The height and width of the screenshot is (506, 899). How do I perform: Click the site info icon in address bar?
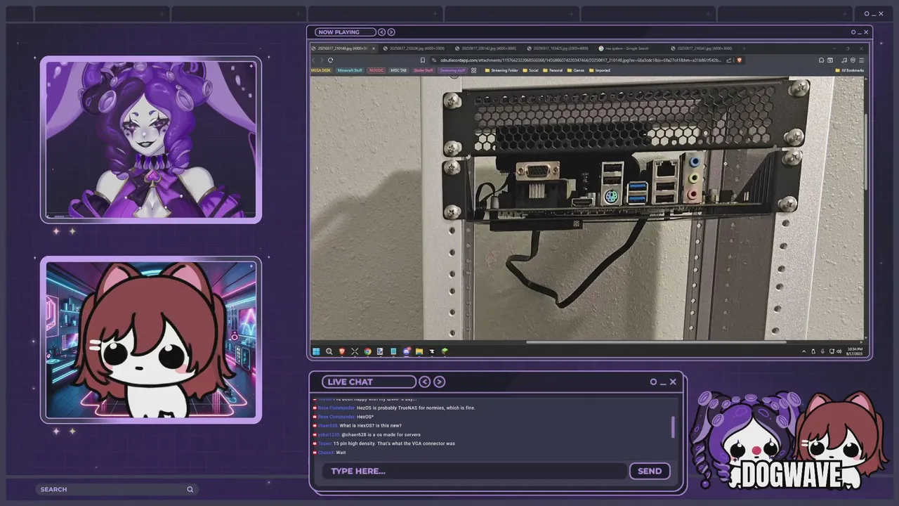point(434,60)
